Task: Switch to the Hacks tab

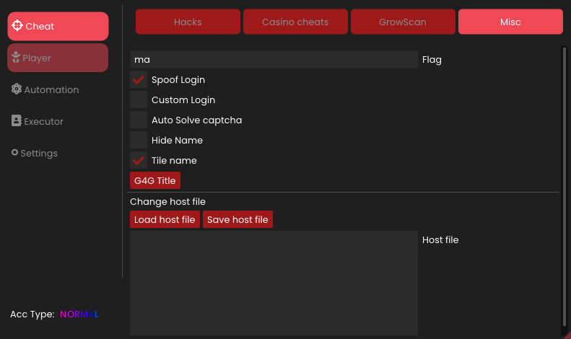Action: click(x=188, y=22)
